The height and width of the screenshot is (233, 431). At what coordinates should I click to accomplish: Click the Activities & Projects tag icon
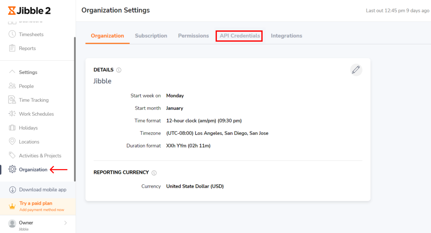tap(12, 155)
